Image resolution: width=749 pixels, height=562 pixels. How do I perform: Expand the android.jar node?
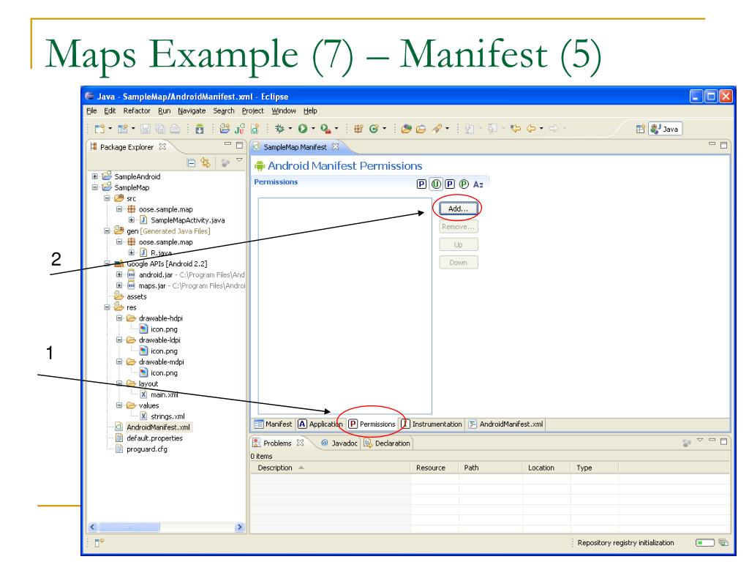click(119, 274)
